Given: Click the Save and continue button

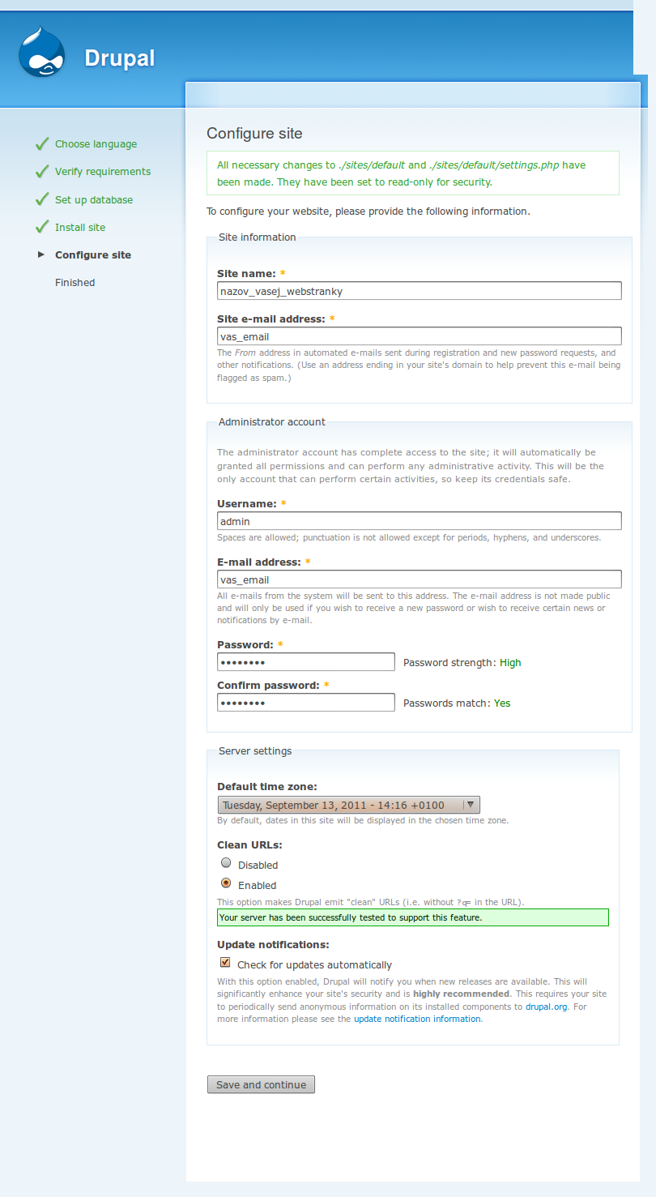Looking at the screenshot, I should click(x=261, y=1084).
